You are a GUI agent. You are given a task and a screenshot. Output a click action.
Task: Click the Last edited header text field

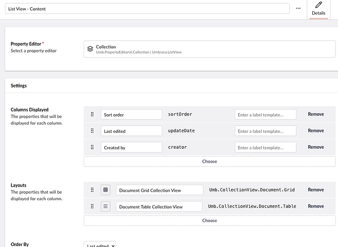pyautogui.click(x=131, y=131)
